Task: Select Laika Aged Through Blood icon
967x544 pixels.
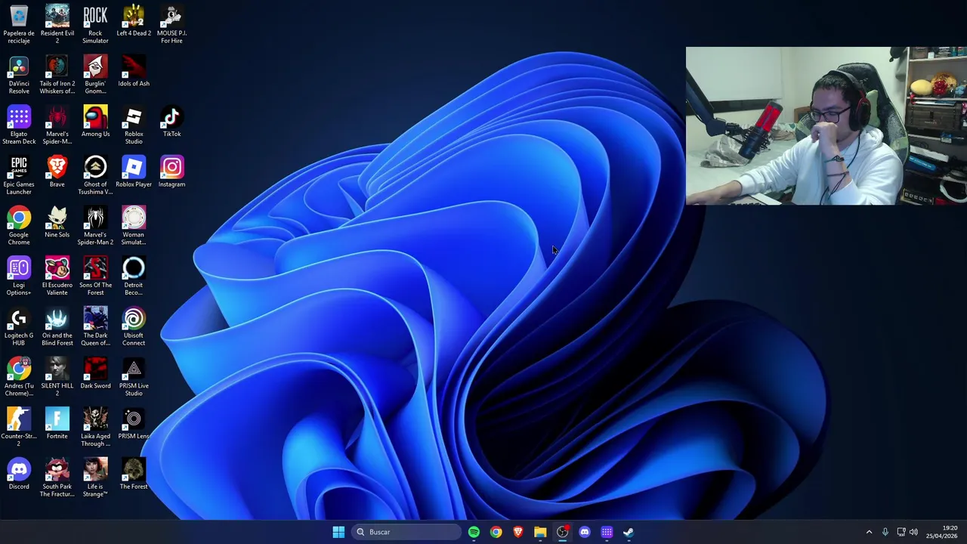Action: pos(95,428)
